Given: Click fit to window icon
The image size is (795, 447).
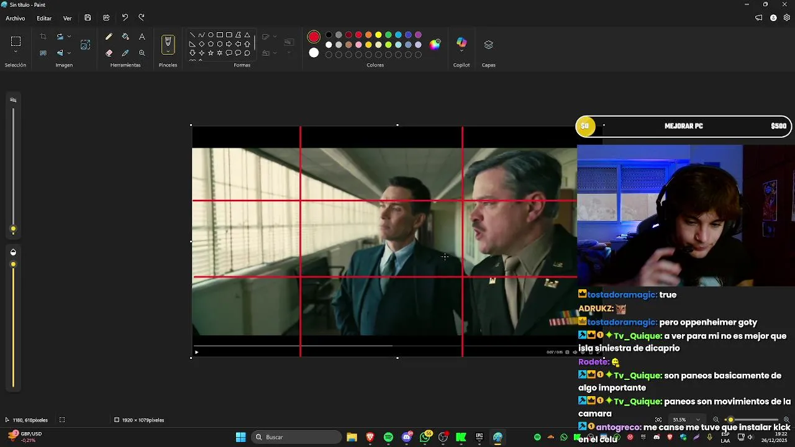Looking at the screenshot, I should [658, 420].
